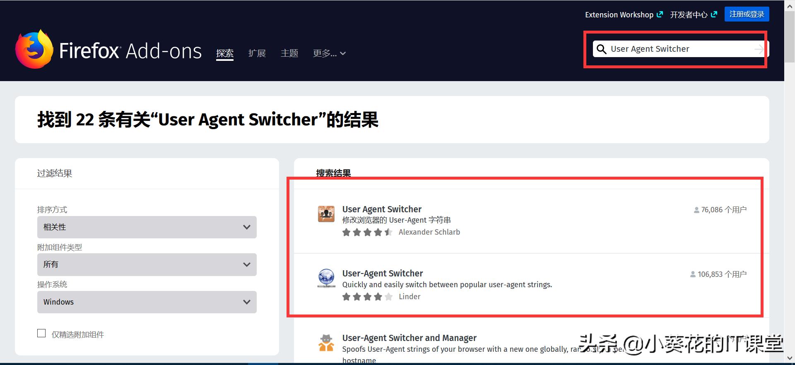The height and width of the screenshot is (365, 795).
Task: Click the star rating of User-Agent Switcher by Linder
Action: click(367, 297)
